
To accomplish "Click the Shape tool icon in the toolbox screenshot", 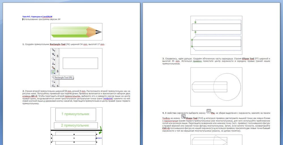I will (x=53, y=50).
